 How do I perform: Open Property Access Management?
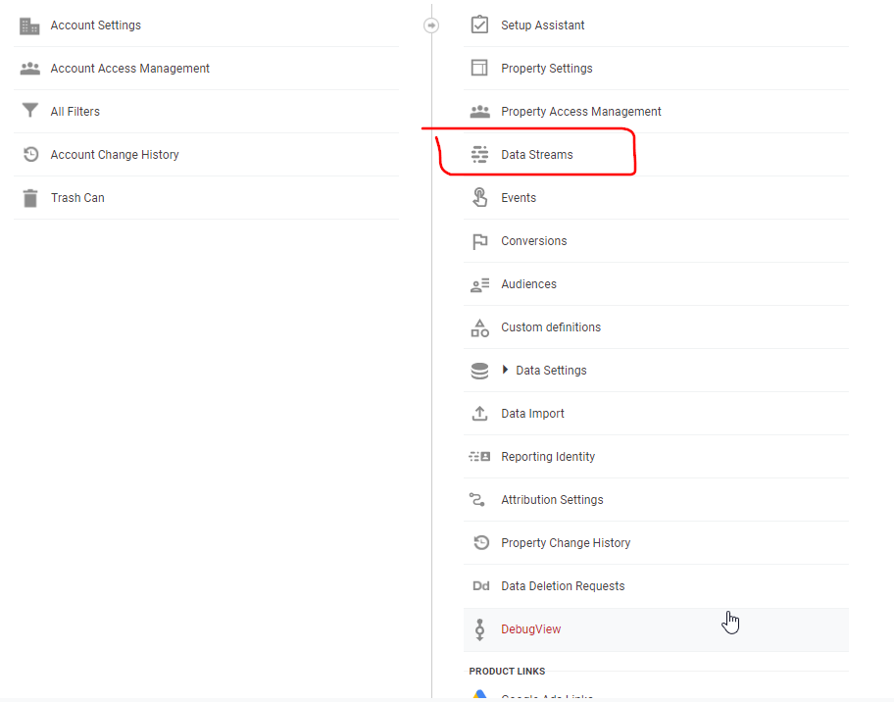[x=580, y=112]
